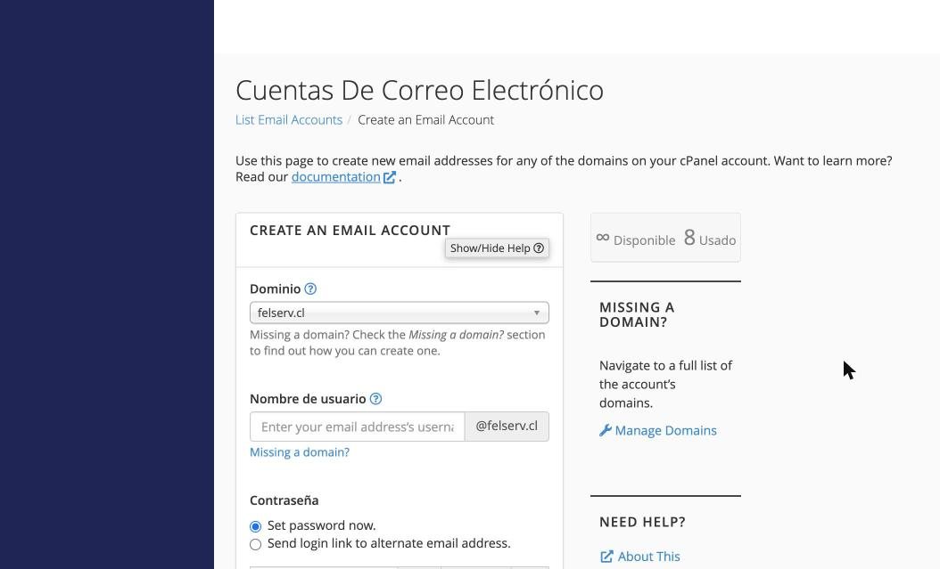Screen dimensions: 940x569
Task: Open the Nombre de usuario help icon
Action: 375,399
